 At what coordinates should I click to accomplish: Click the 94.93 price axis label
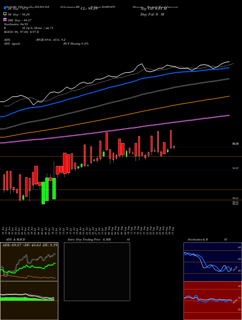point(235,168)
